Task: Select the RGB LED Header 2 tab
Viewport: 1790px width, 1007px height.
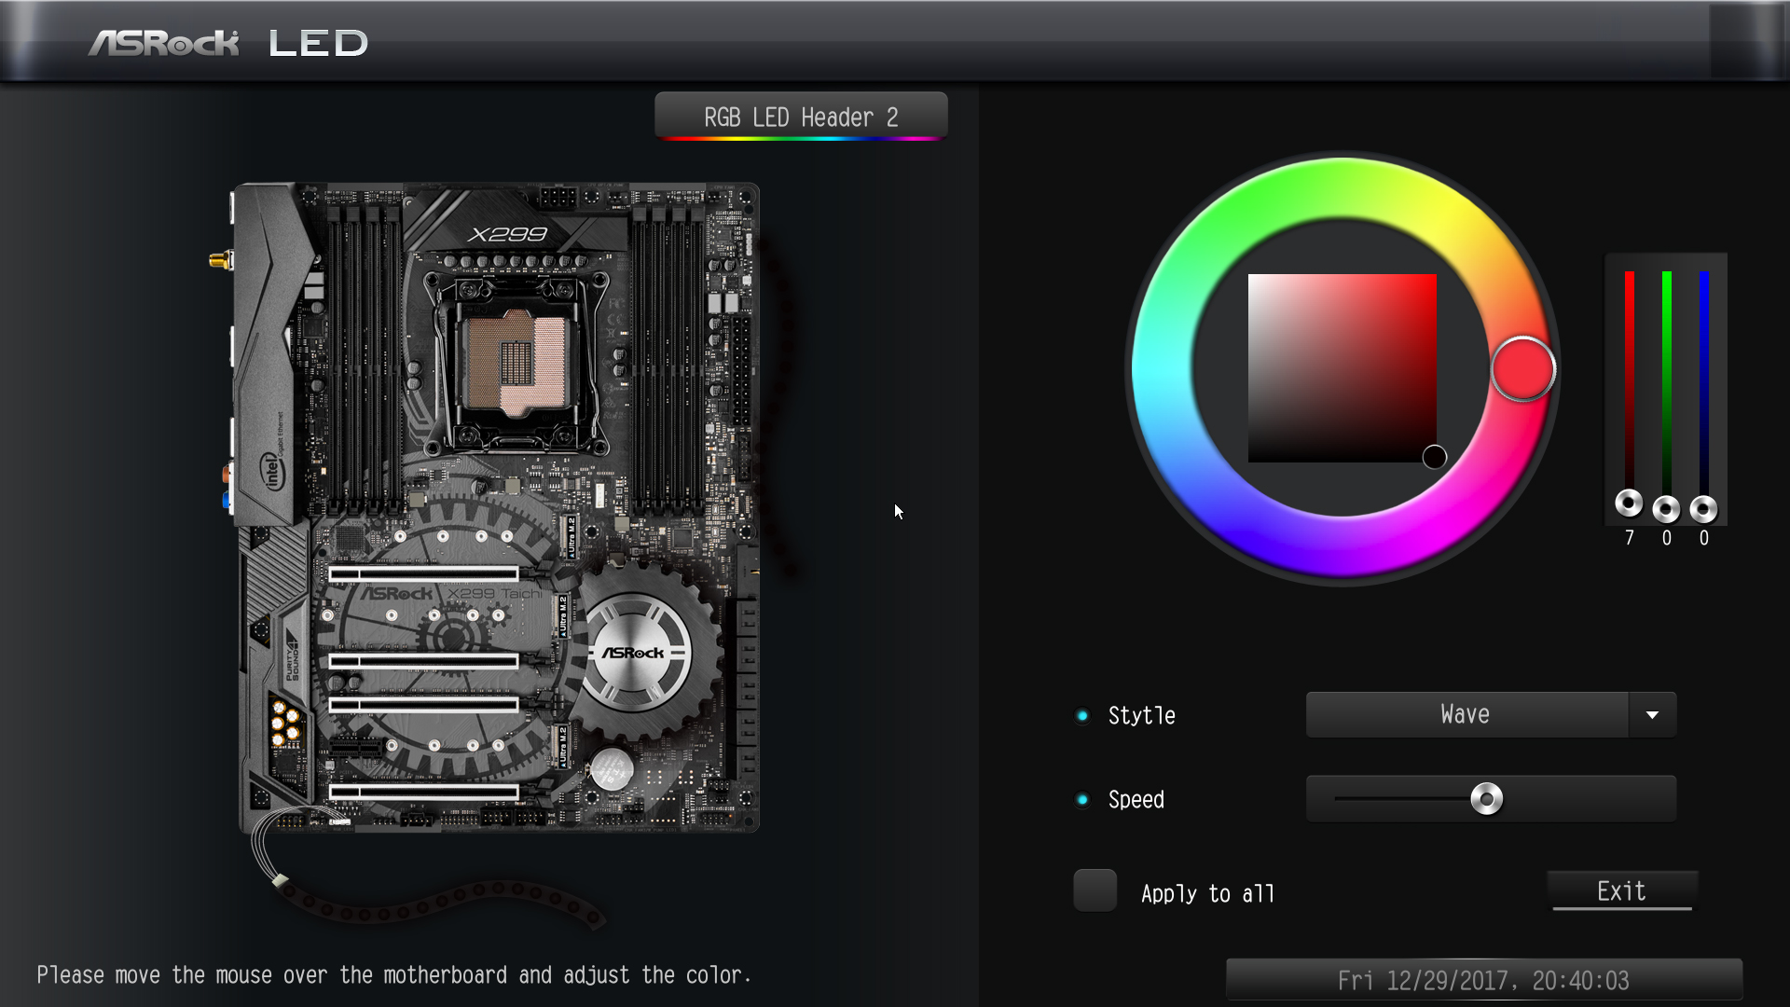Action: click(x=801, y=117)
